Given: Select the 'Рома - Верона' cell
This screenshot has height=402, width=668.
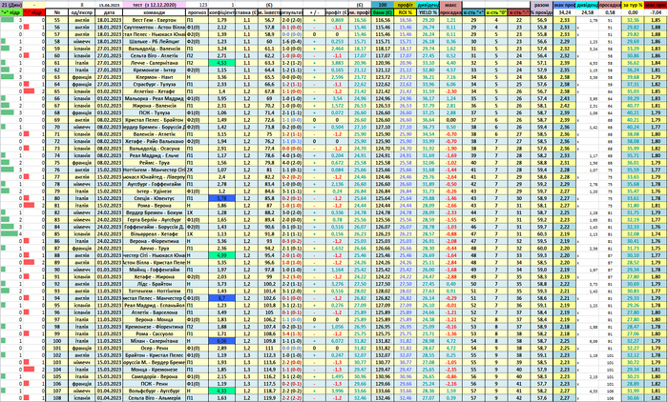Looking at the screenshot, I should pyautogui.click(x=155, y=206).
